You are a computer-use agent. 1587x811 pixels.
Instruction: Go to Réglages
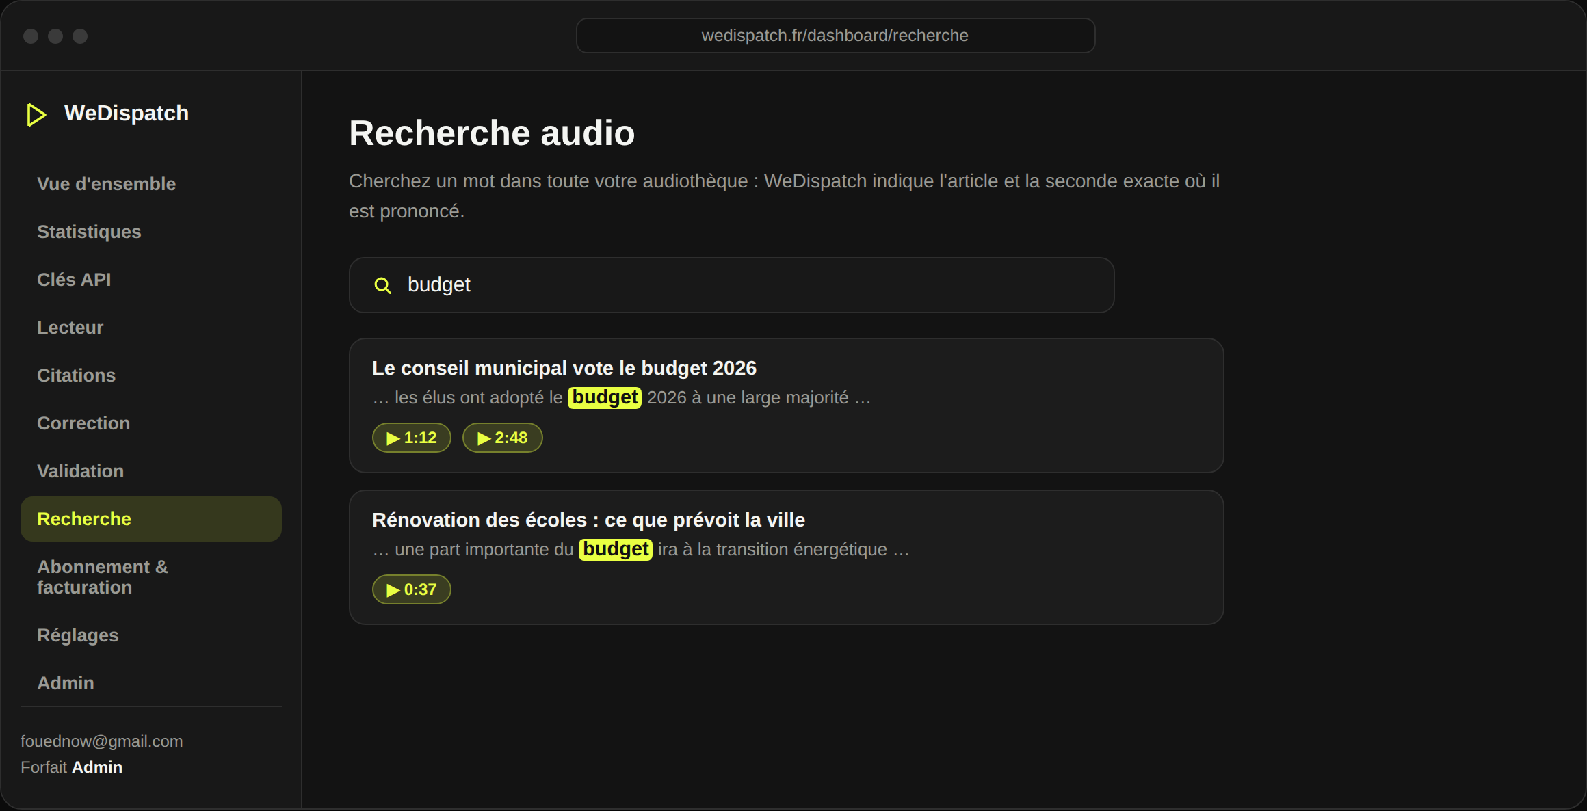[151, 635]
